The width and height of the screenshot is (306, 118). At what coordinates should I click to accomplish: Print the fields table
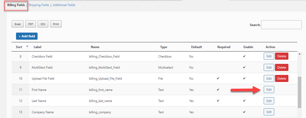[56, 24]
